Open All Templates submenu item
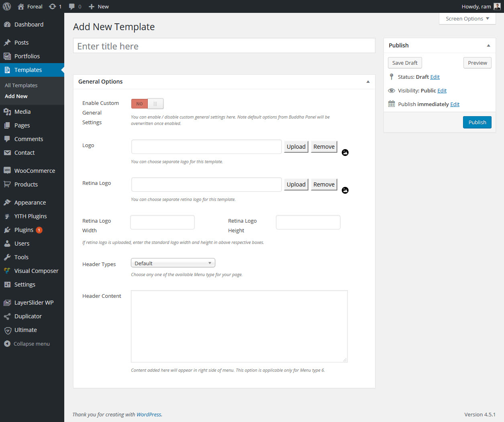Screen dimensions: 504x422 (21, 85)
